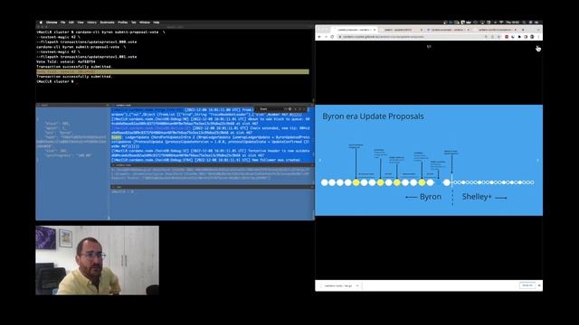Bookmark this page with the star icon
This screenshot has height=325, width=579.
[498, 37]
